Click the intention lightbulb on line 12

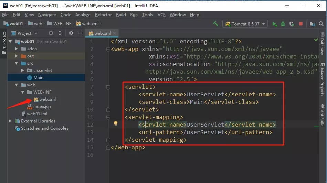point(116,123)
